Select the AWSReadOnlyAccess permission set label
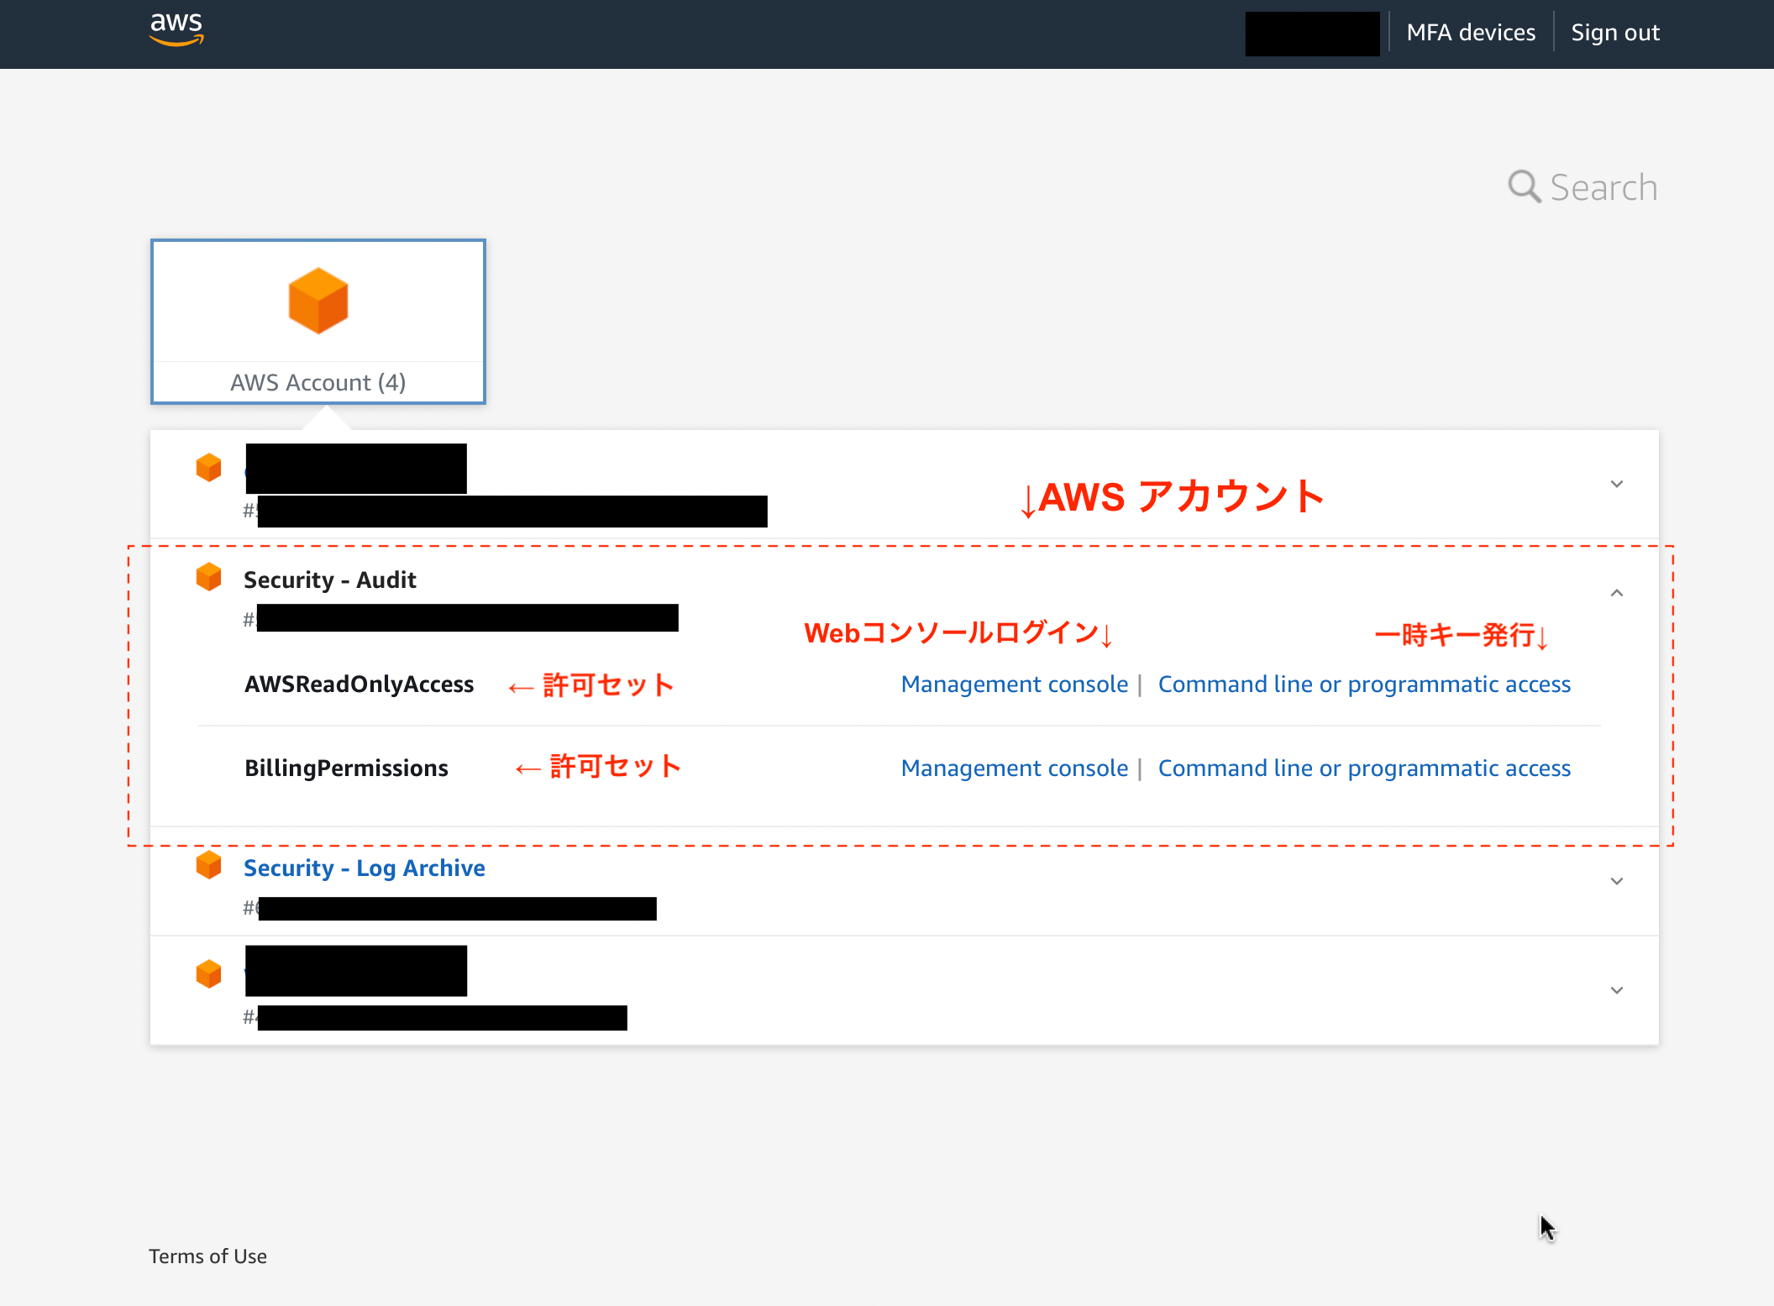 pos(360,684)
